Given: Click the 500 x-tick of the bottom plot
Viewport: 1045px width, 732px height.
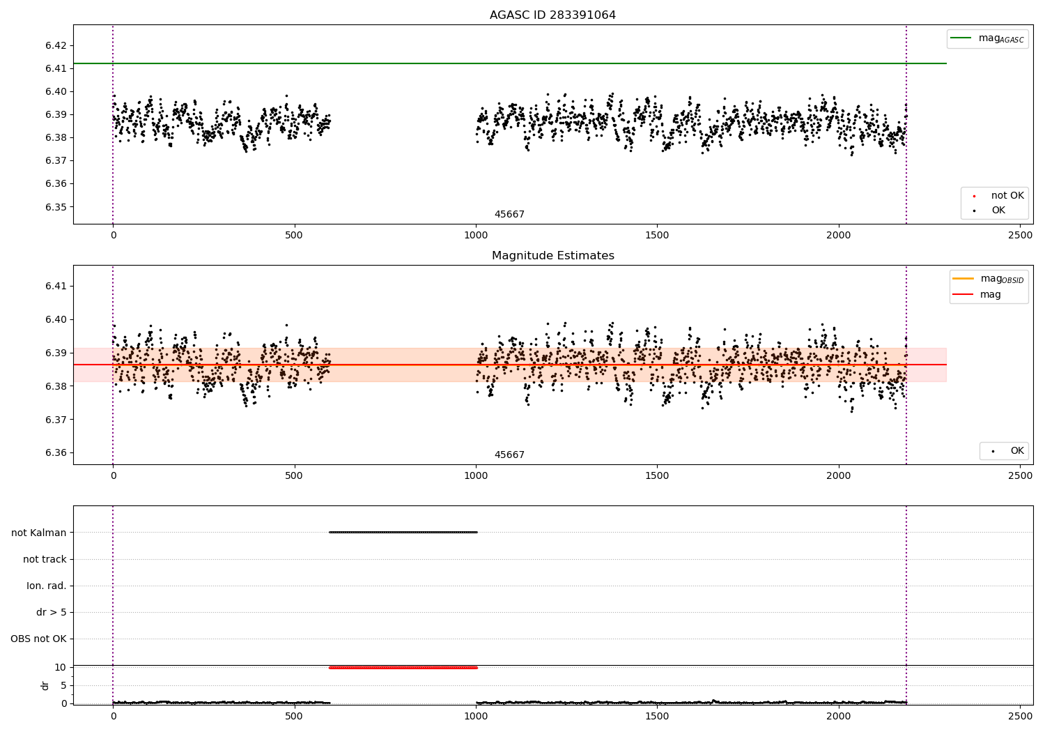Looking at the screenshot, I should (x=294, y=716).
